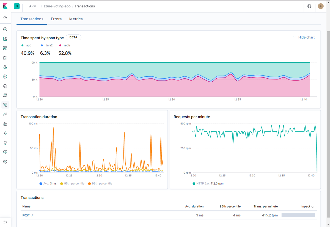Viewport: 330px width, 227px height.
Task: Open the user avatar menu
Action: point(321,6)
